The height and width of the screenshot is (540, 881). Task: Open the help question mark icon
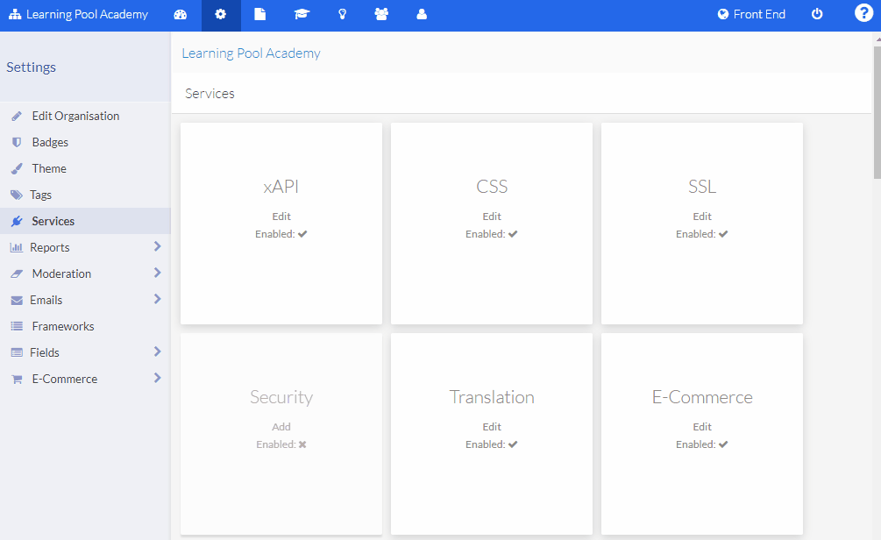click(x=863, y=14)
